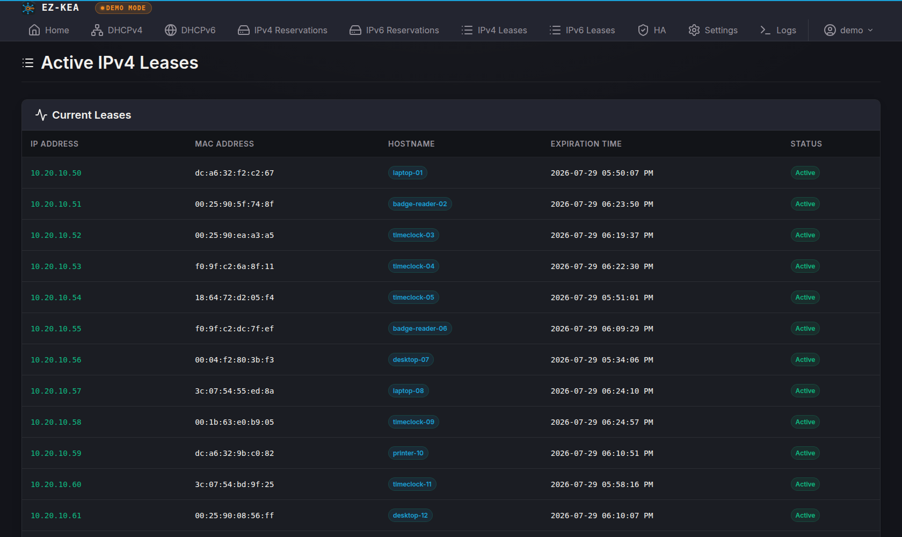Click the IP ADDRESS column header
This screenshot has height=537, width=902.
(54, 144)
